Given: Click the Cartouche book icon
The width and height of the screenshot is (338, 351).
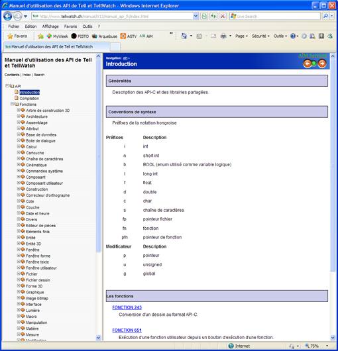Looking at the screenshot, I should 23,152.
